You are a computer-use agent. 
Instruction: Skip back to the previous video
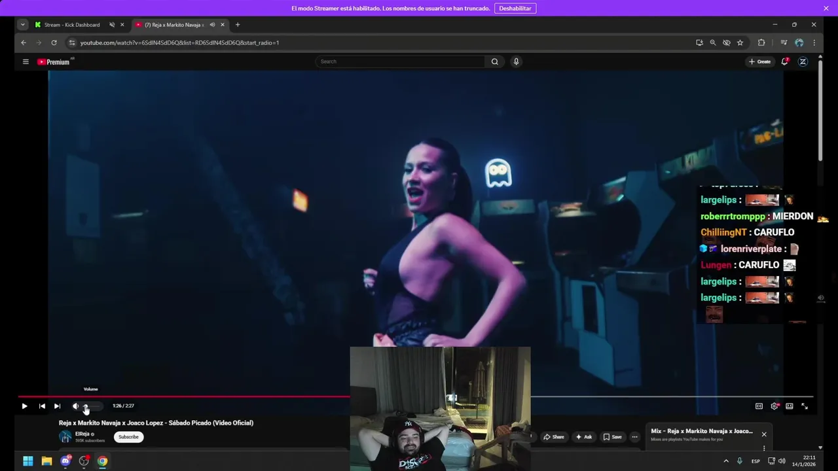coord(42,406)
